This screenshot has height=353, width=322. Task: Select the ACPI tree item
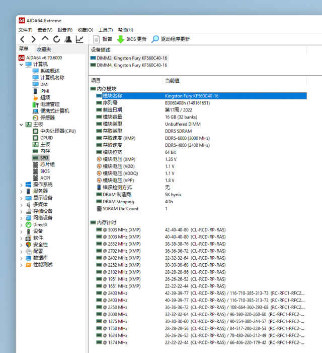45,178
